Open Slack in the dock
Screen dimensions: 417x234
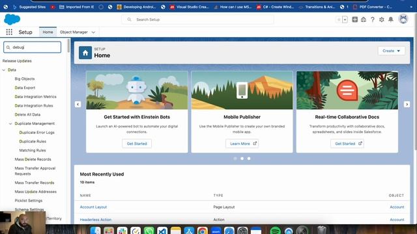122,230
